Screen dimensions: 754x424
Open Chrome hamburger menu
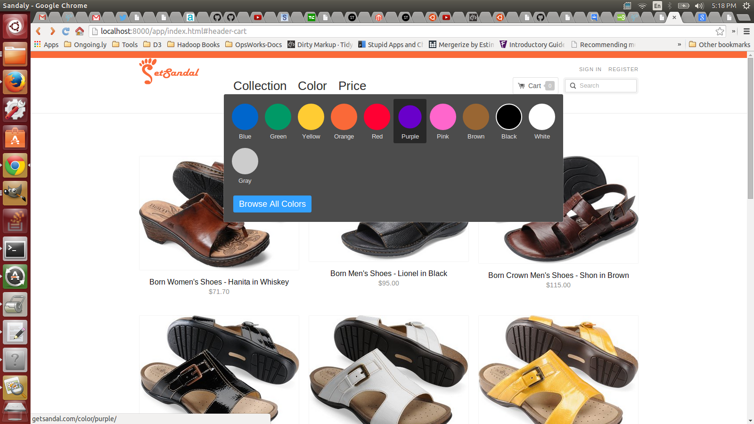pos(746,31)
